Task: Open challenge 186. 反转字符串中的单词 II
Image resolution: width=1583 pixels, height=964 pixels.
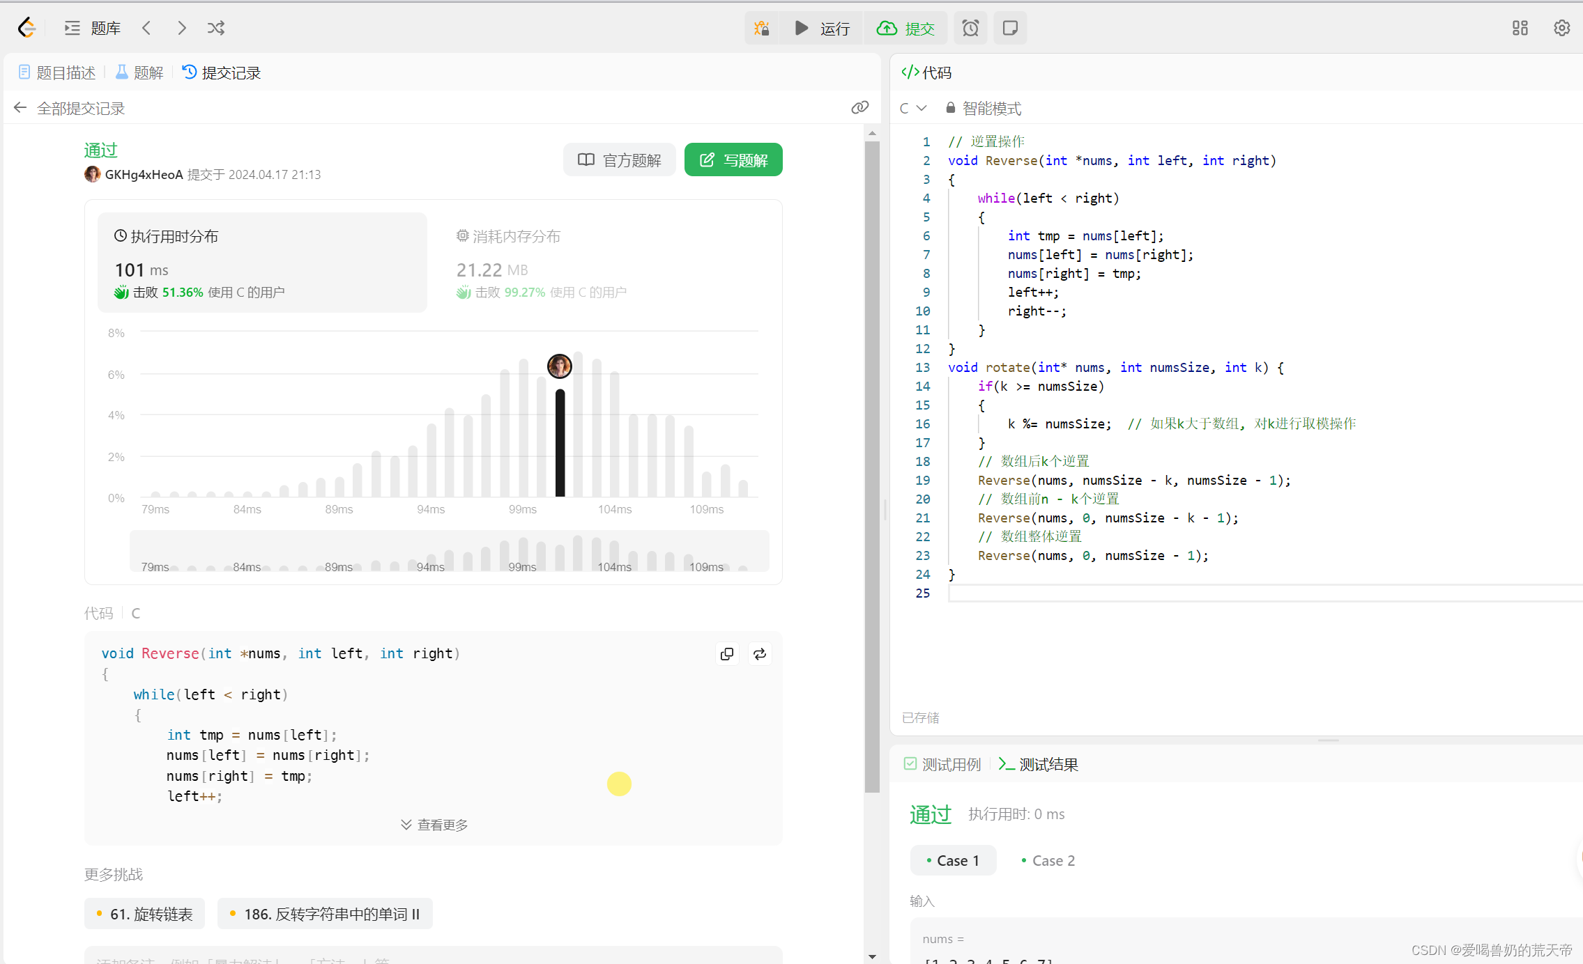Action: [325, 914]
